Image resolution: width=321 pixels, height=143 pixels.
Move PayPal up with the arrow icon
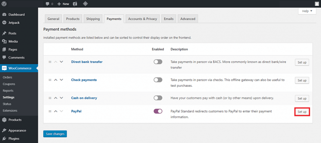56,111
